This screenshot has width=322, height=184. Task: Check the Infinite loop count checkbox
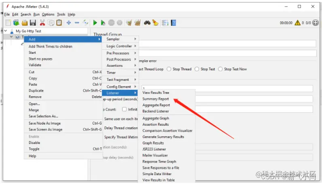click(x=124, y=109)
